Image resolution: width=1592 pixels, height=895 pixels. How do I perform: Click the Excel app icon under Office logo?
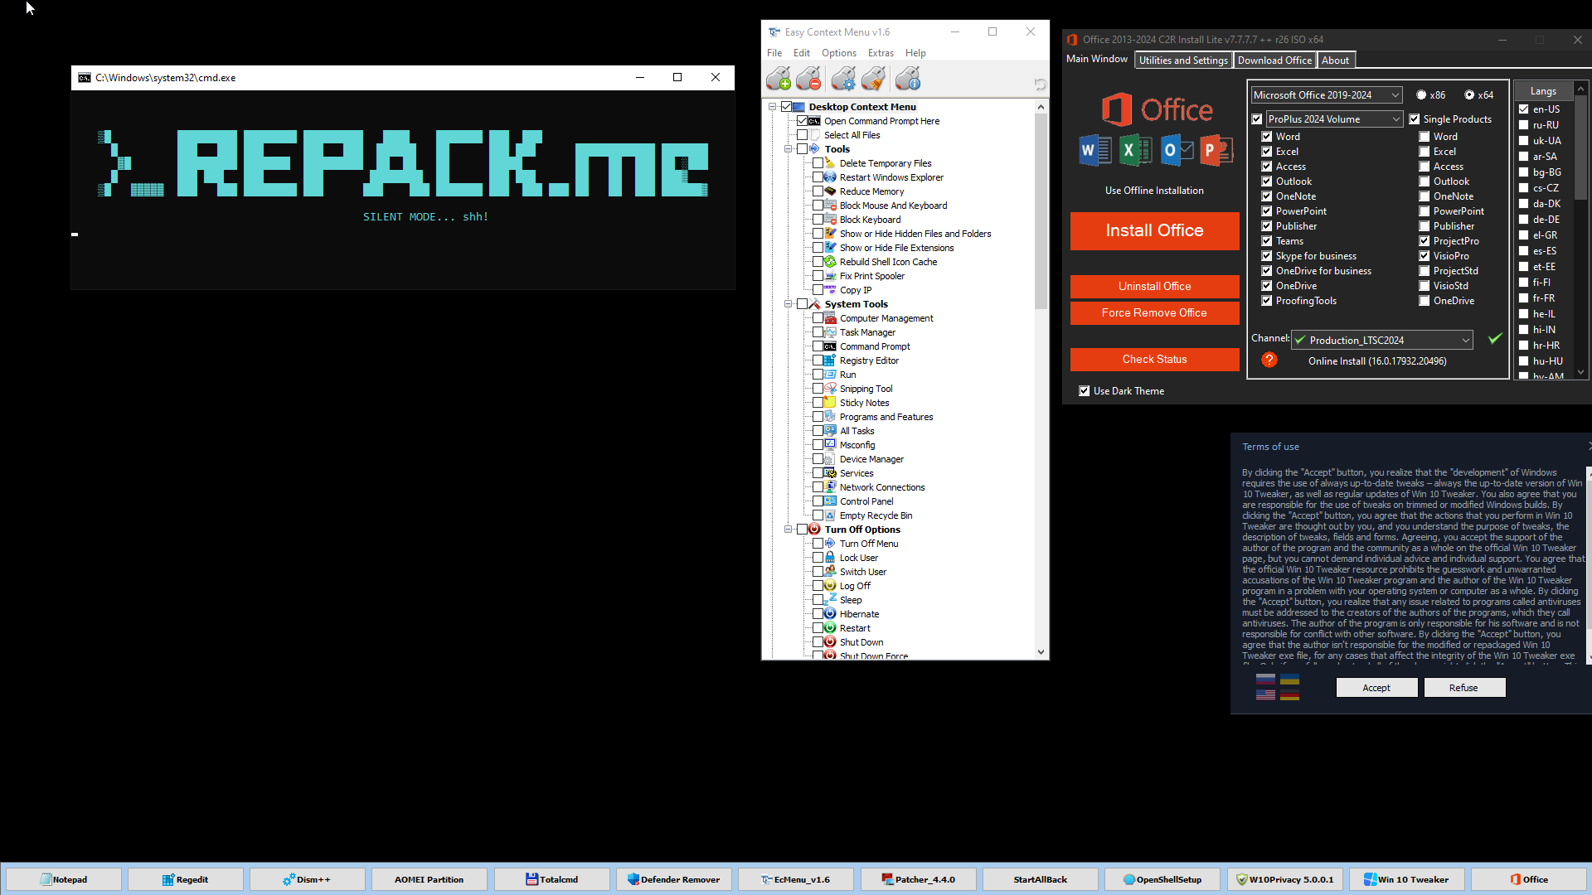pyautogui.click(x=1135, y=150)
